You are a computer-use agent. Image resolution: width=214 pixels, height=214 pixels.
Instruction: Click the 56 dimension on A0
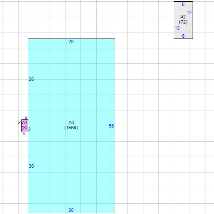click(x=111, y=126)
